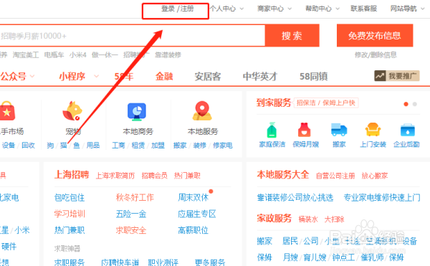Open the 上海求职简历 link
Viewport: 430px width, 266px height.
(115, 176)
